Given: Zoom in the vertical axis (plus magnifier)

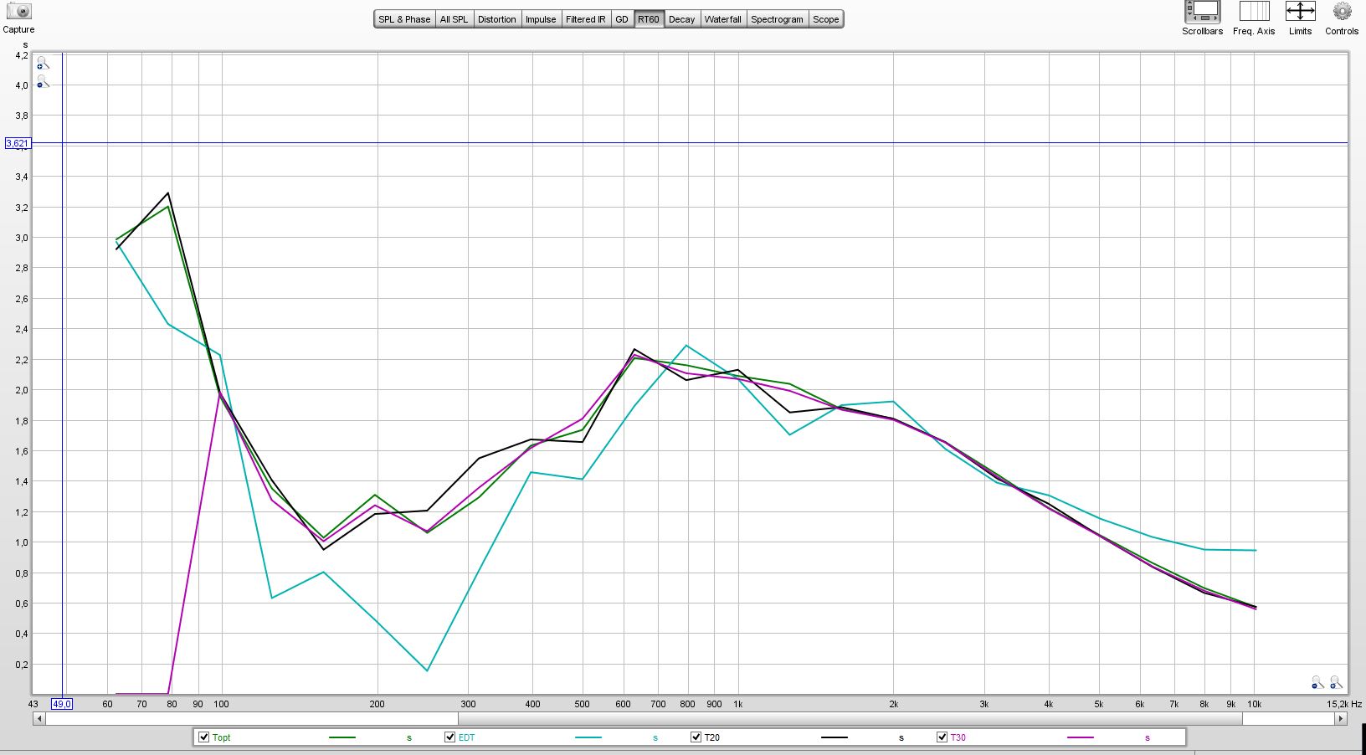Looking at the screenshot, I should [x=43, y=64].
